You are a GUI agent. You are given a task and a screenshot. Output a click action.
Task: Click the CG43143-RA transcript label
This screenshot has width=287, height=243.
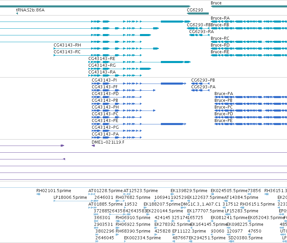(102, 72)
